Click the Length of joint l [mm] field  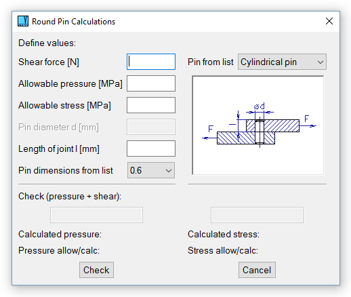click(151, 148)
